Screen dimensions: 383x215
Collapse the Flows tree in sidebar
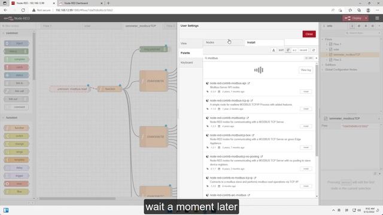pos(323,39)
